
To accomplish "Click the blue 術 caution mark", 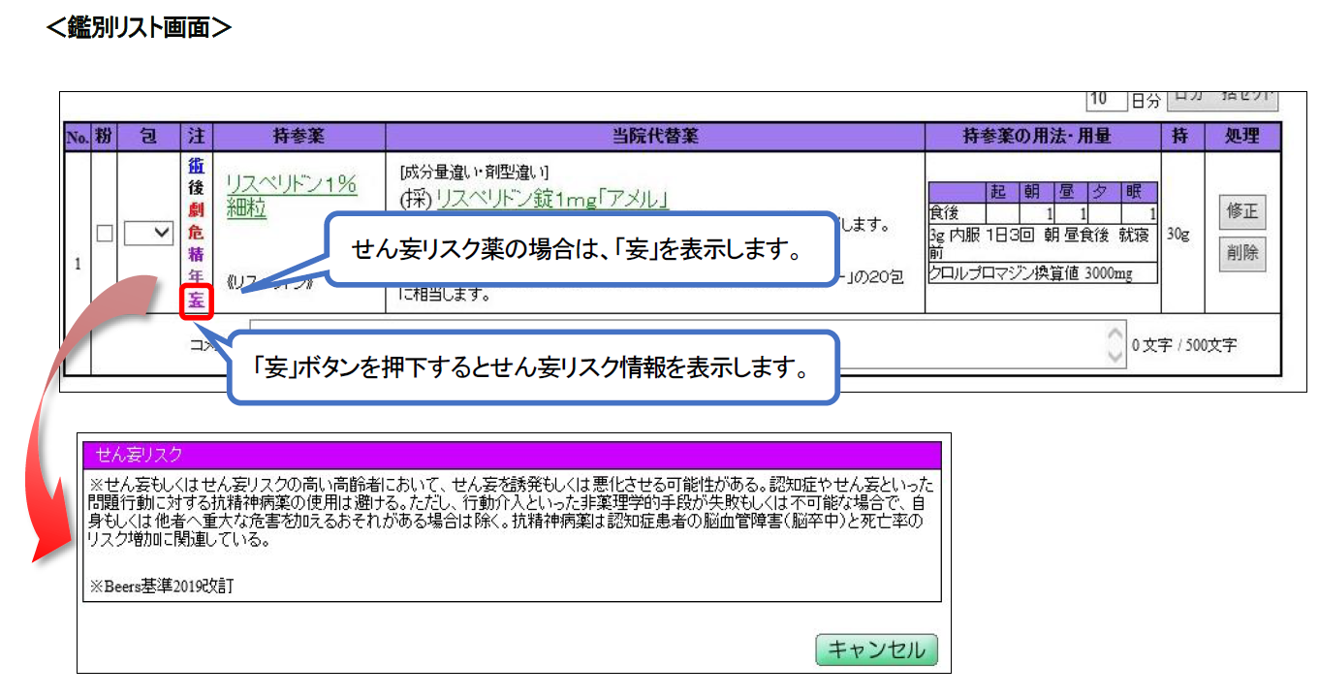I will click(x=197, y=166).
